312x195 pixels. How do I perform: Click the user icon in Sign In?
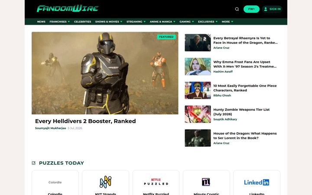coord(266,9)
